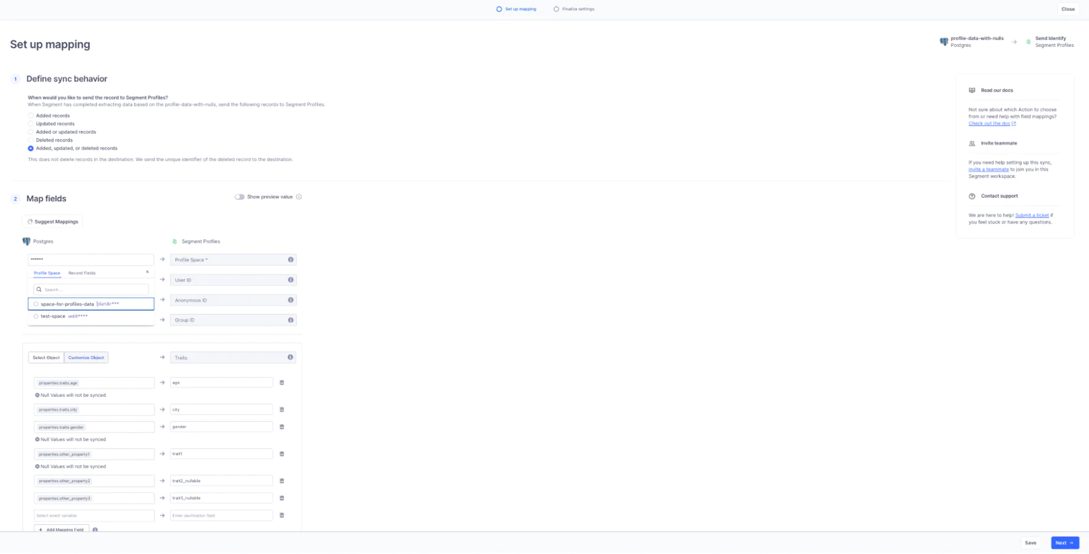Focus the Search field in picker
Screen dimensions: 1089x554
click(91, 290)
